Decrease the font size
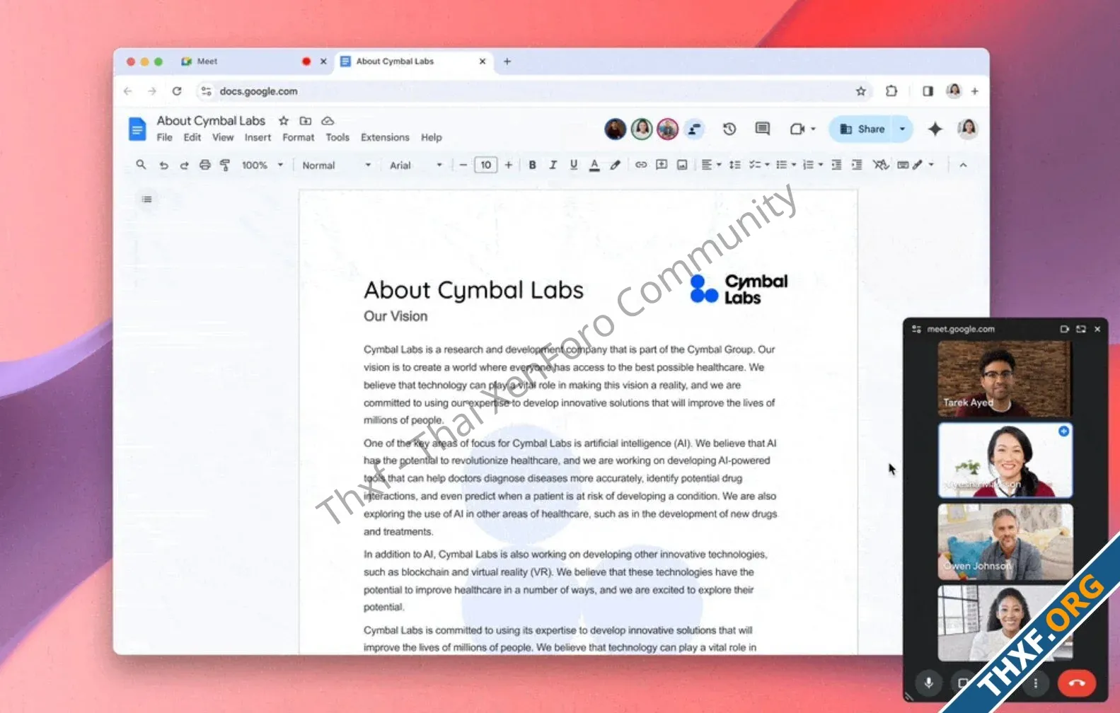The width and height of the screenshot is (1120, 713). coord(463,165)
